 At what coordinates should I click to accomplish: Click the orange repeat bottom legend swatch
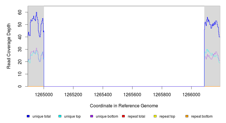pyautogui.click(x=187, y=116)
